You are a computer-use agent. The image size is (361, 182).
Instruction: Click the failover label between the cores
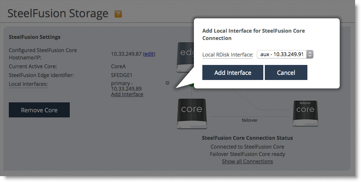pos(250,120)
